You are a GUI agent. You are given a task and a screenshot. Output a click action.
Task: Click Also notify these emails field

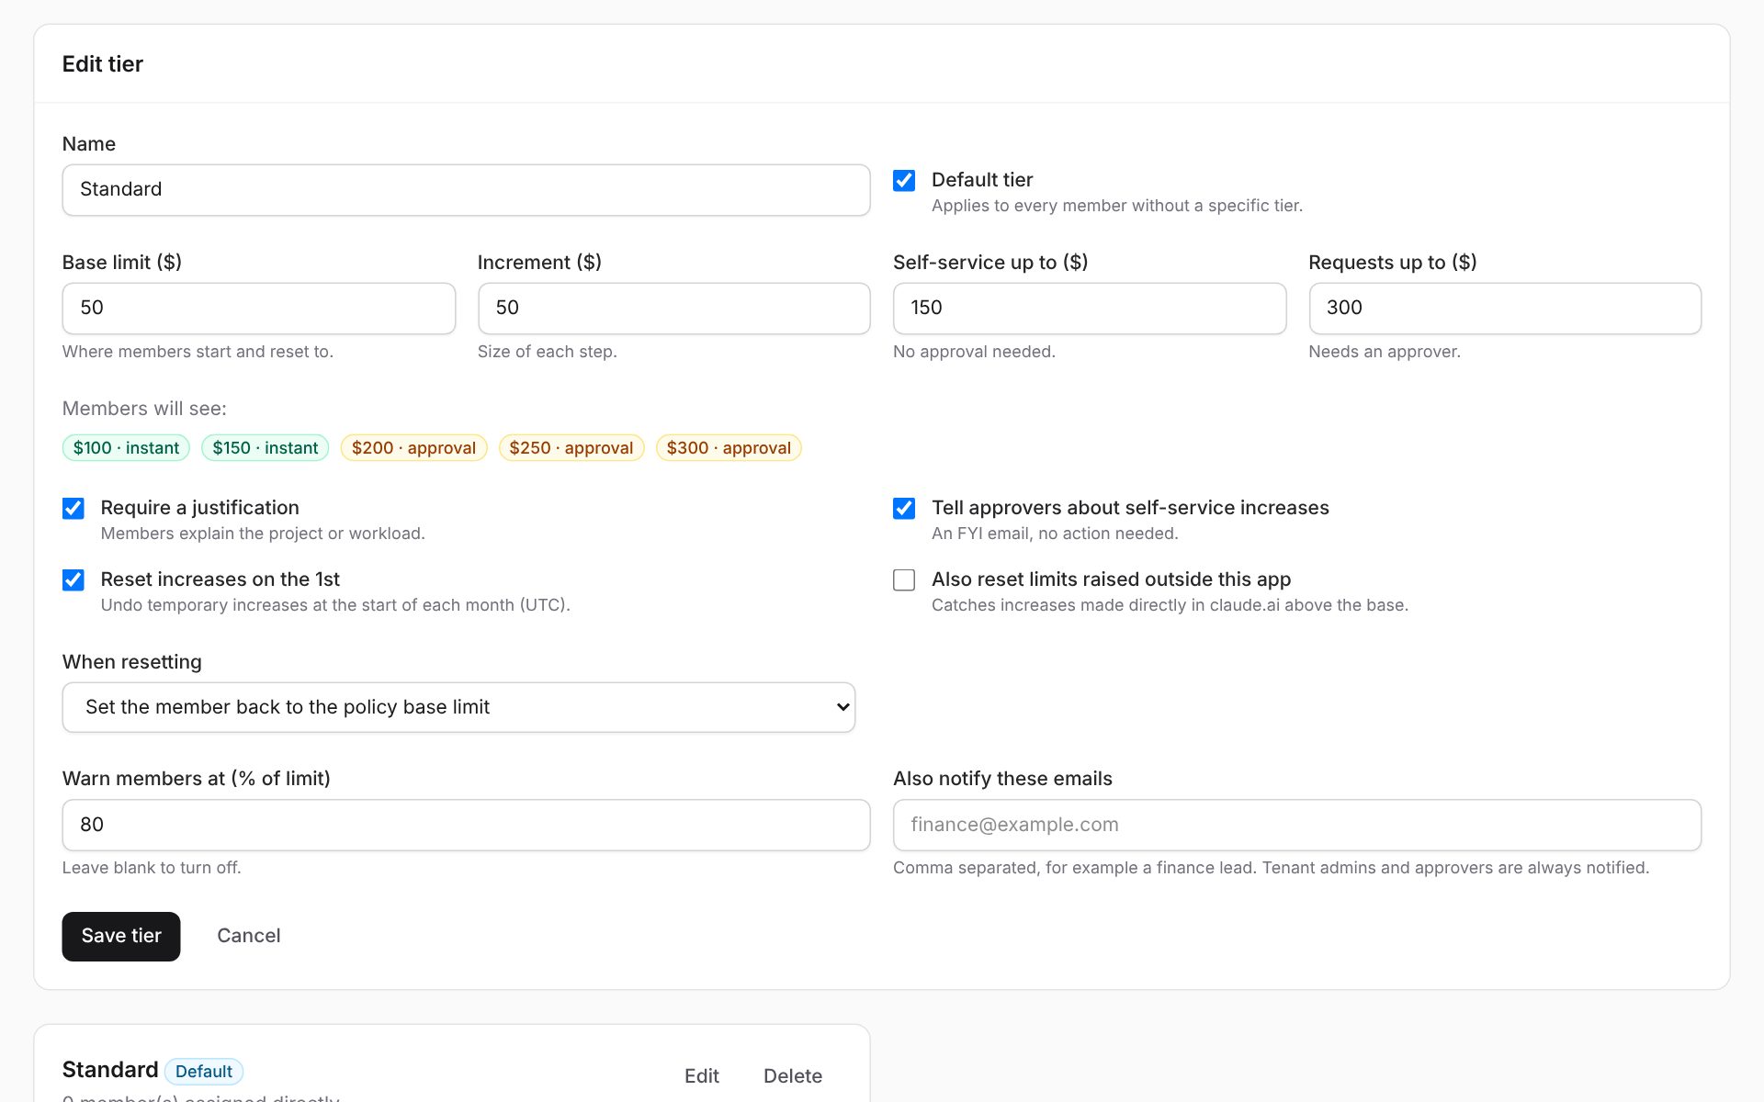[1297, 825]
